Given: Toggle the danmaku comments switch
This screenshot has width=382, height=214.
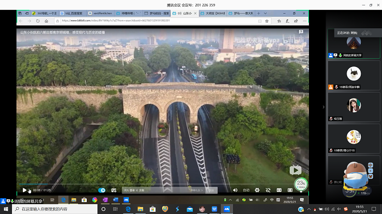Looking at the screenshot, I should pos(102,190).
